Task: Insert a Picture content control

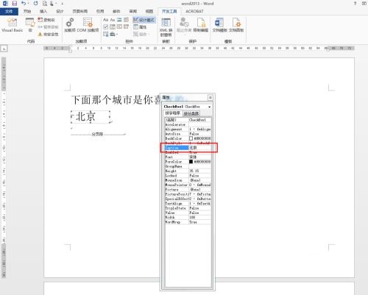Action: point(119,20)
